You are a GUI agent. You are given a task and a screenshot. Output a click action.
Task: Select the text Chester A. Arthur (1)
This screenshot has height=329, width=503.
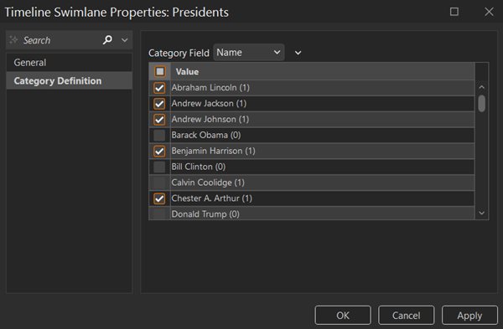(212, 198)
